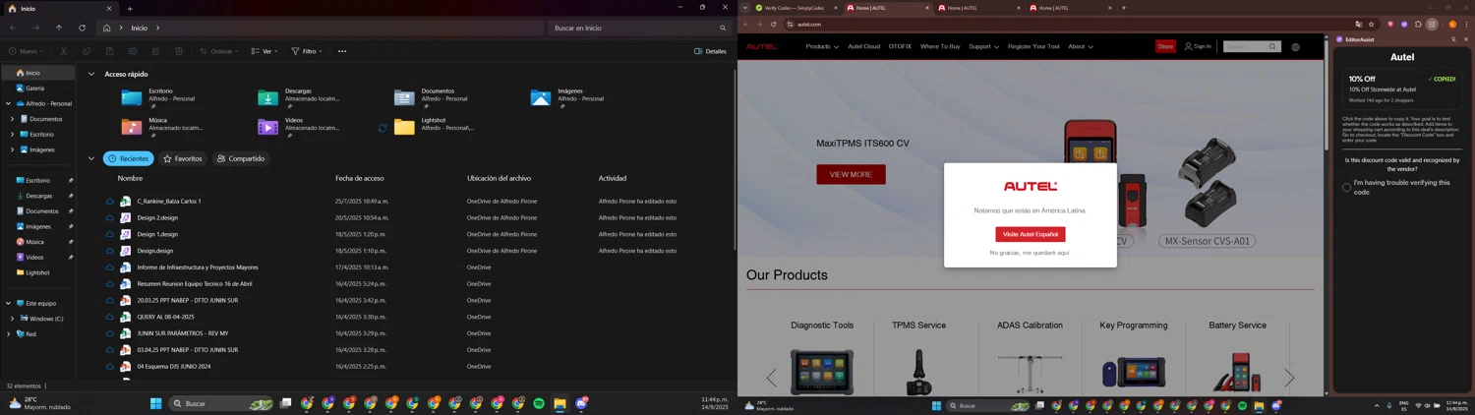Open the About dropdown on Autel navbar
The image size is (1475, 415).
pos(1081,46)
